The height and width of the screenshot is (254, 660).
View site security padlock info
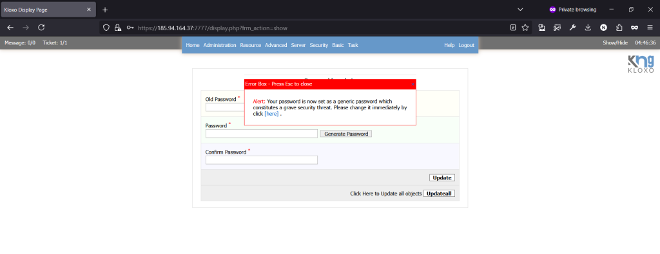pyautogui.click(x=119, y=28)
